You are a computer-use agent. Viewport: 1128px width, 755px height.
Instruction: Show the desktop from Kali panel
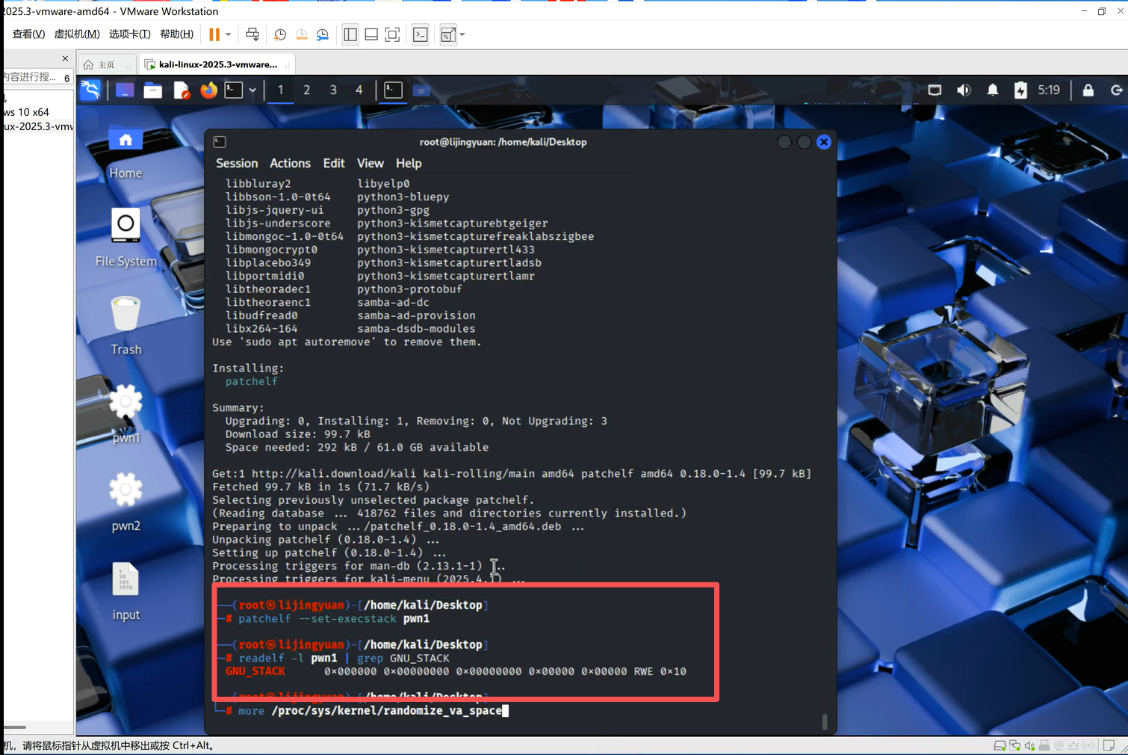tap(125, 90)
